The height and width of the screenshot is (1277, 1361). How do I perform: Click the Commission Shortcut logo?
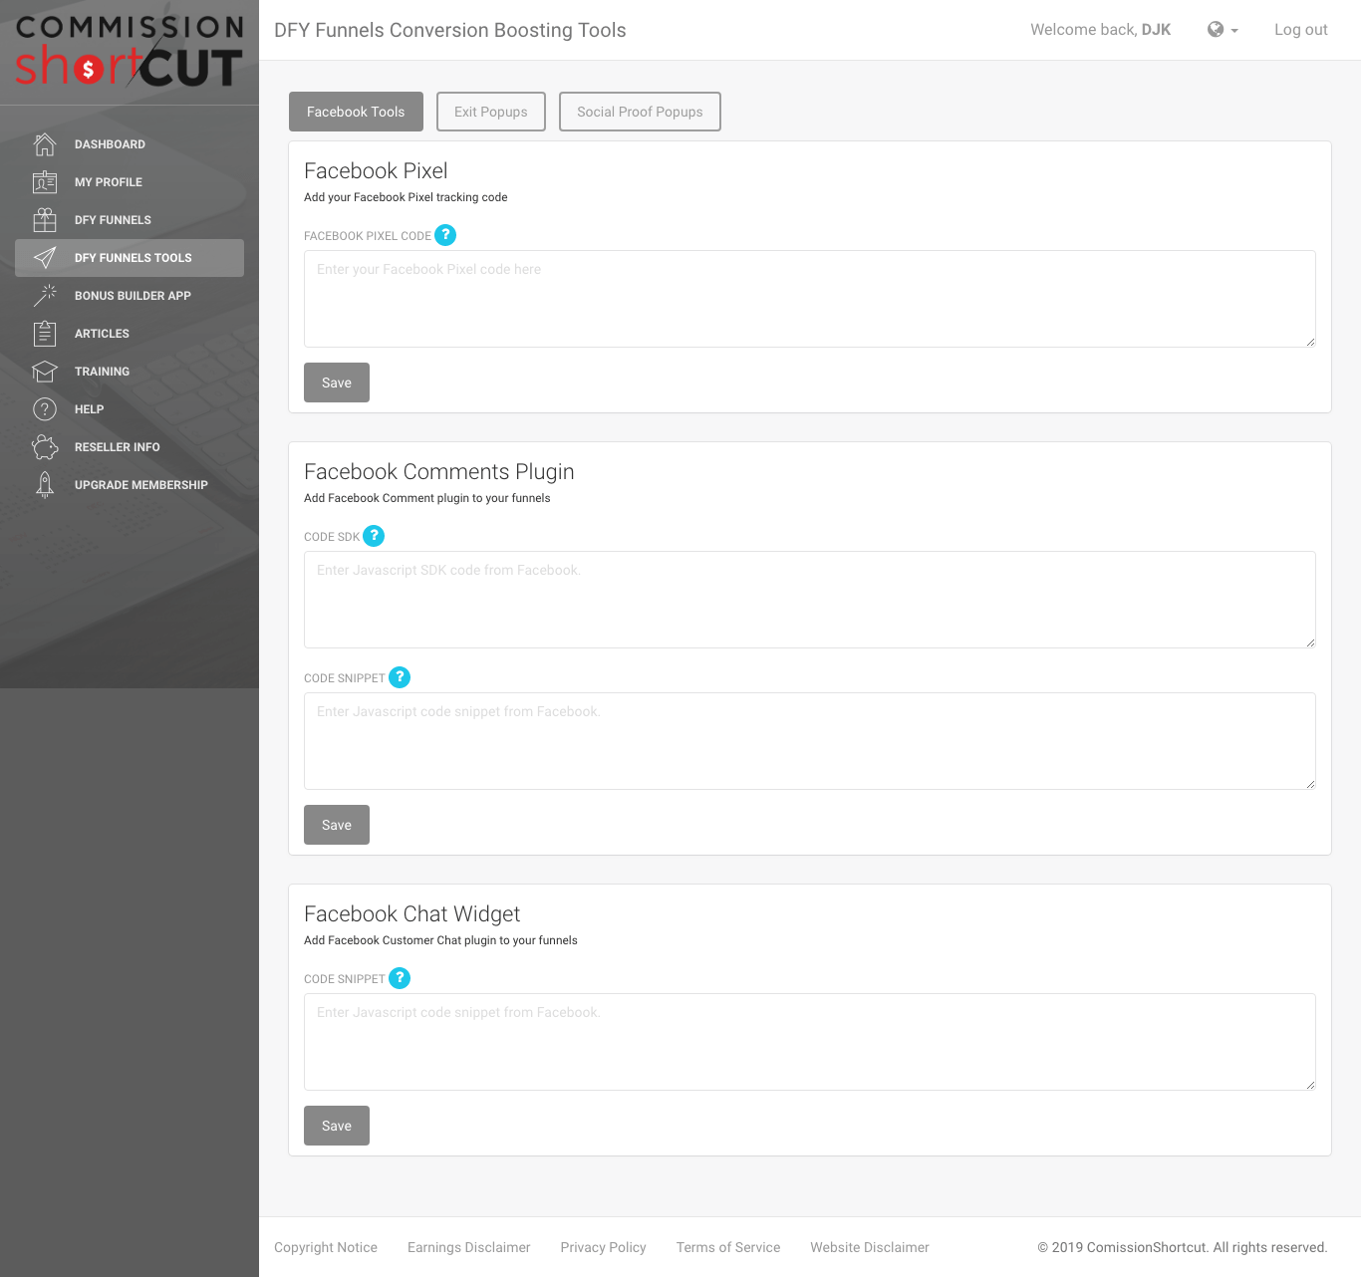[x=130, y=52]
